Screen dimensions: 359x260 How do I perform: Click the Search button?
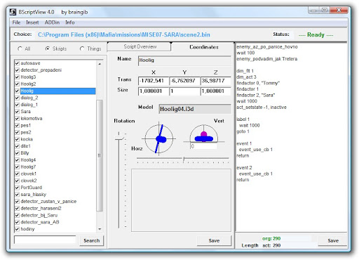[x=91, y=240]
